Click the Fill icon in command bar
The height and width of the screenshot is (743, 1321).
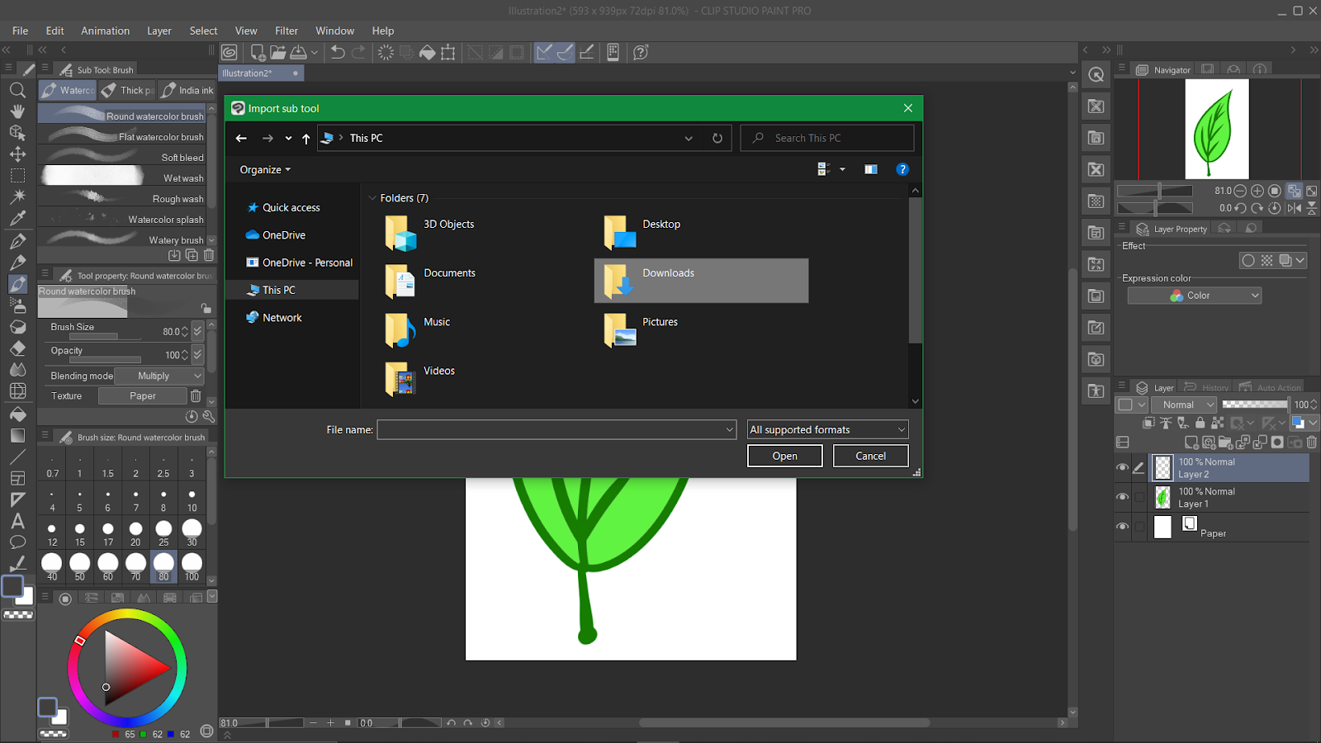tap(428, 52)
